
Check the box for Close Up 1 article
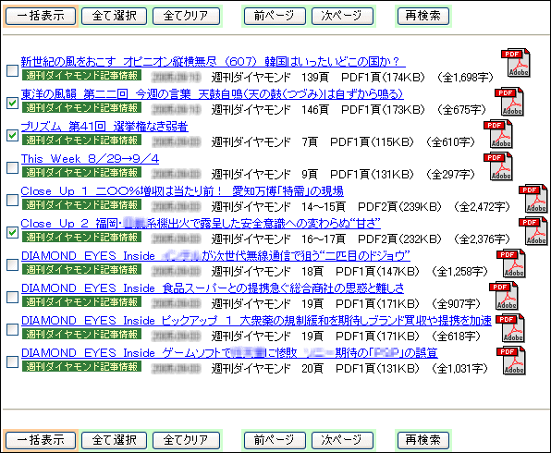tap(12, 200)
